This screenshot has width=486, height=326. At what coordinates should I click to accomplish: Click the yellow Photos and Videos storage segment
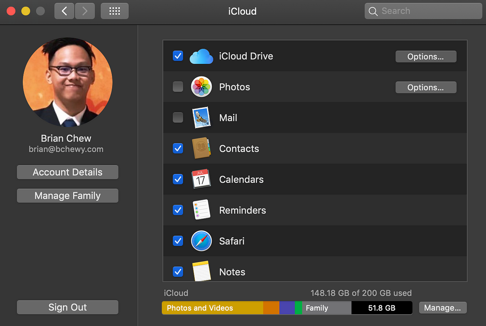(x=213, y=308)
